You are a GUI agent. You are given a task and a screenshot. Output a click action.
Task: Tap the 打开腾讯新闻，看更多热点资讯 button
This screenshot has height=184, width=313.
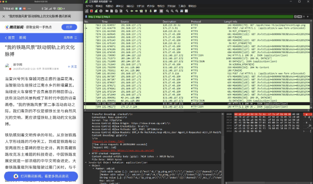coord(41,176)
